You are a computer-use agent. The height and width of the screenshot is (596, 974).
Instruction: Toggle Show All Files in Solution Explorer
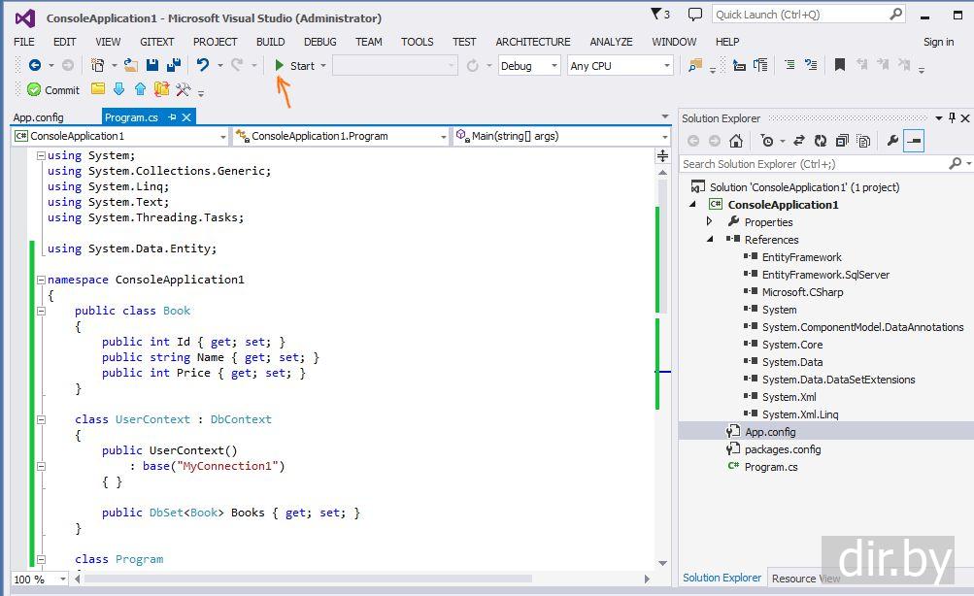(863, 141)
